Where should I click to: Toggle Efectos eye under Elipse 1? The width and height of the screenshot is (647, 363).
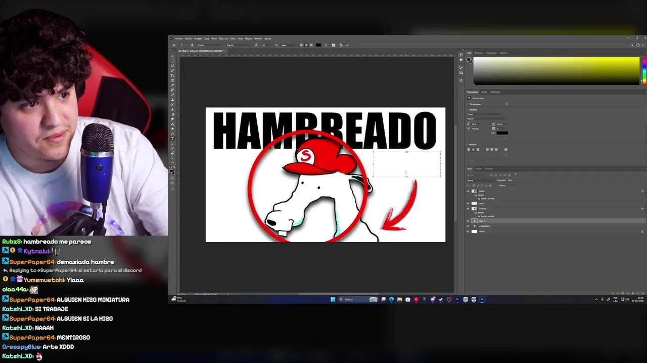point(476,195)
